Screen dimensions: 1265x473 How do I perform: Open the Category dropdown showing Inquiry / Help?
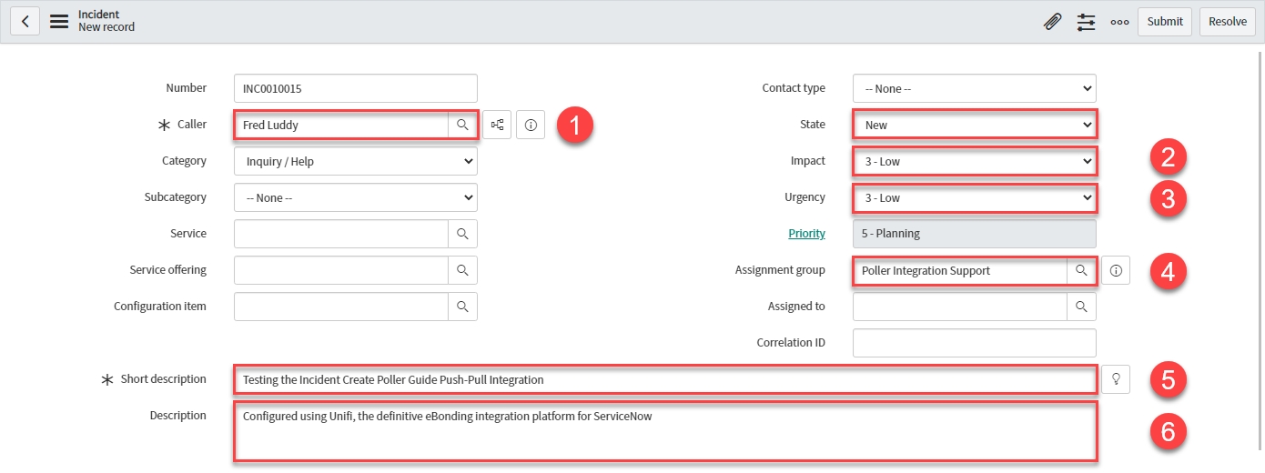355,161
